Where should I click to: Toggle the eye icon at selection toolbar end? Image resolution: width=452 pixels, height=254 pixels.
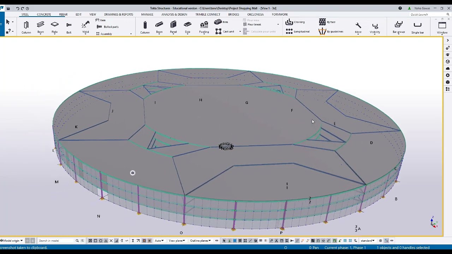392,241
